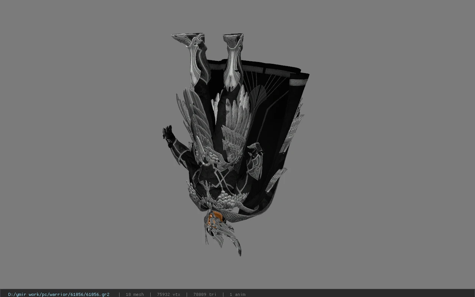The height and width of the screenshot is (297, 475).
Task: Click the "75932 vtx" vertex count
Action: click(x=168, y=294)
